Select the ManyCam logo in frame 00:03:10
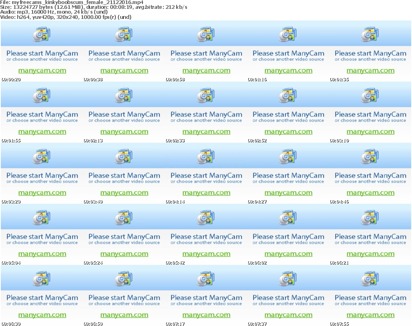 pyautogui.click(x=370, y=95)
